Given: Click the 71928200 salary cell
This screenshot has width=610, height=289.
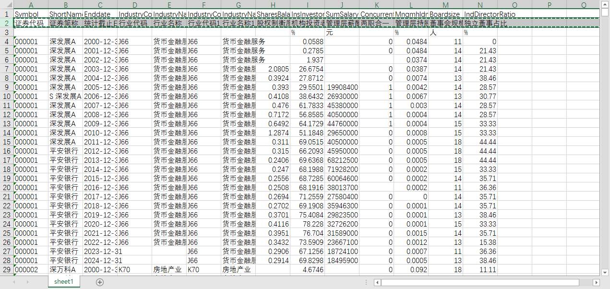Looking at the screenshot, I should (342, 169).
